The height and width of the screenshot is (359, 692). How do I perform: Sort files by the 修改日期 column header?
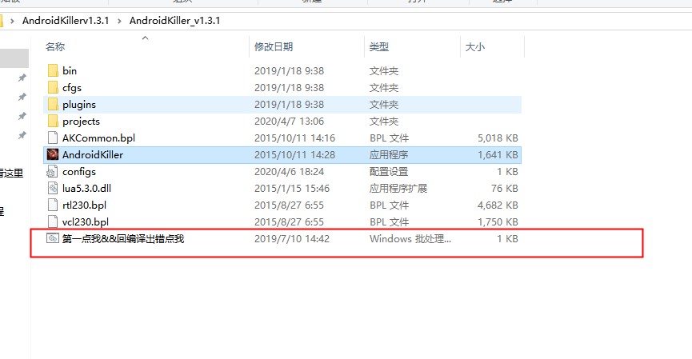274,46
